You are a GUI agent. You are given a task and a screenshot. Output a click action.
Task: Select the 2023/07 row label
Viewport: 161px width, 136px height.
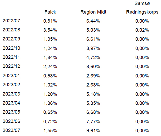pos(11,130)
